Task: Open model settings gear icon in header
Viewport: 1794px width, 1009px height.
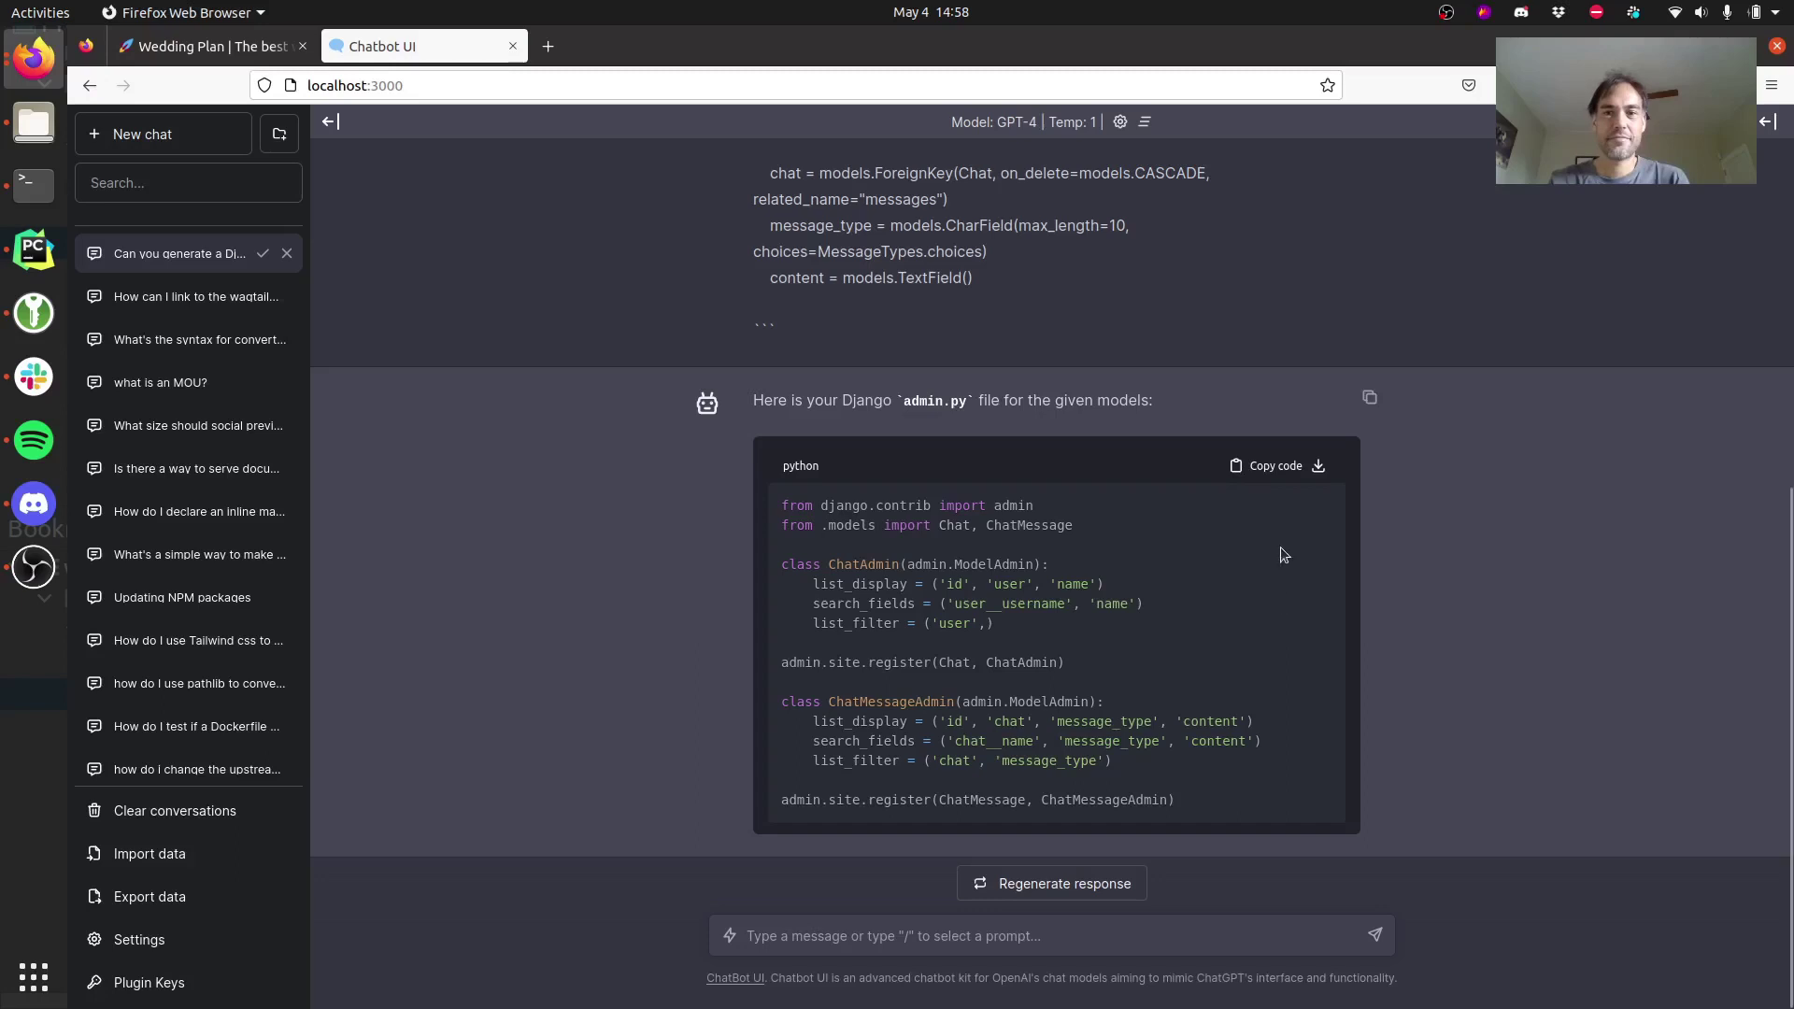Action: click(1119, 121)
